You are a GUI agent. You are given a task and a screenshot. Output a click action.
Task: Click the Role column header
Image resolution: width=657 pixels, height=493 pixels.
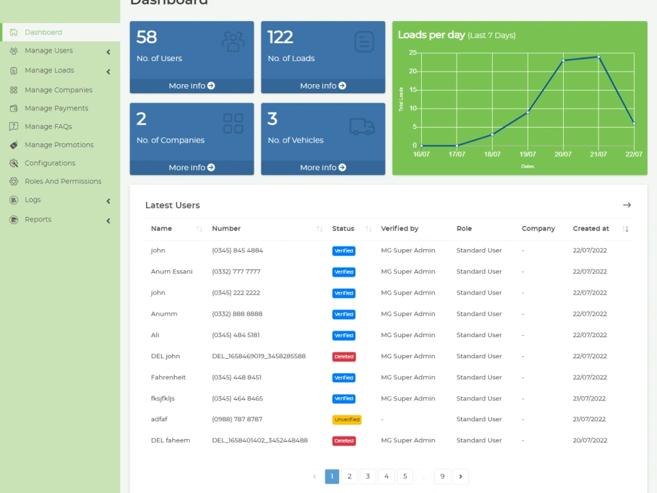pyautogui.click(x=464, y=229)
